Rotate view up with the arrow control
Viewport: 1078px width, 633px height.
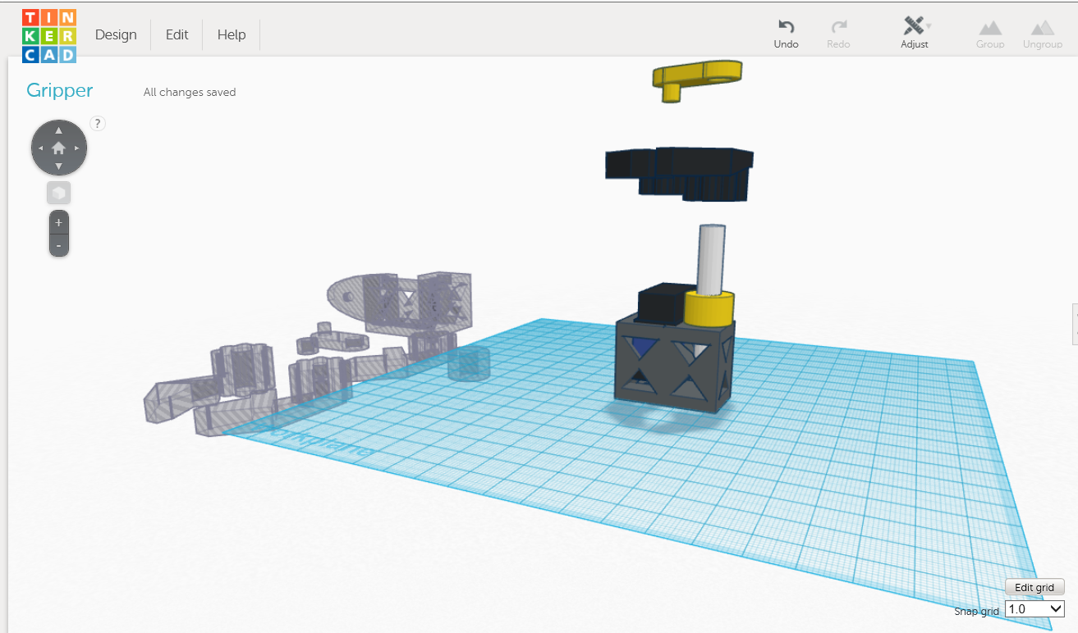[58, 130]
